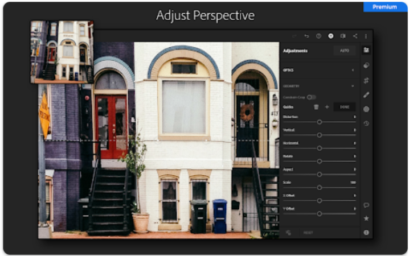Open the Adjustments edit panel tab
The width and height of the screenshot is (409, 256).
pos(366,50)
